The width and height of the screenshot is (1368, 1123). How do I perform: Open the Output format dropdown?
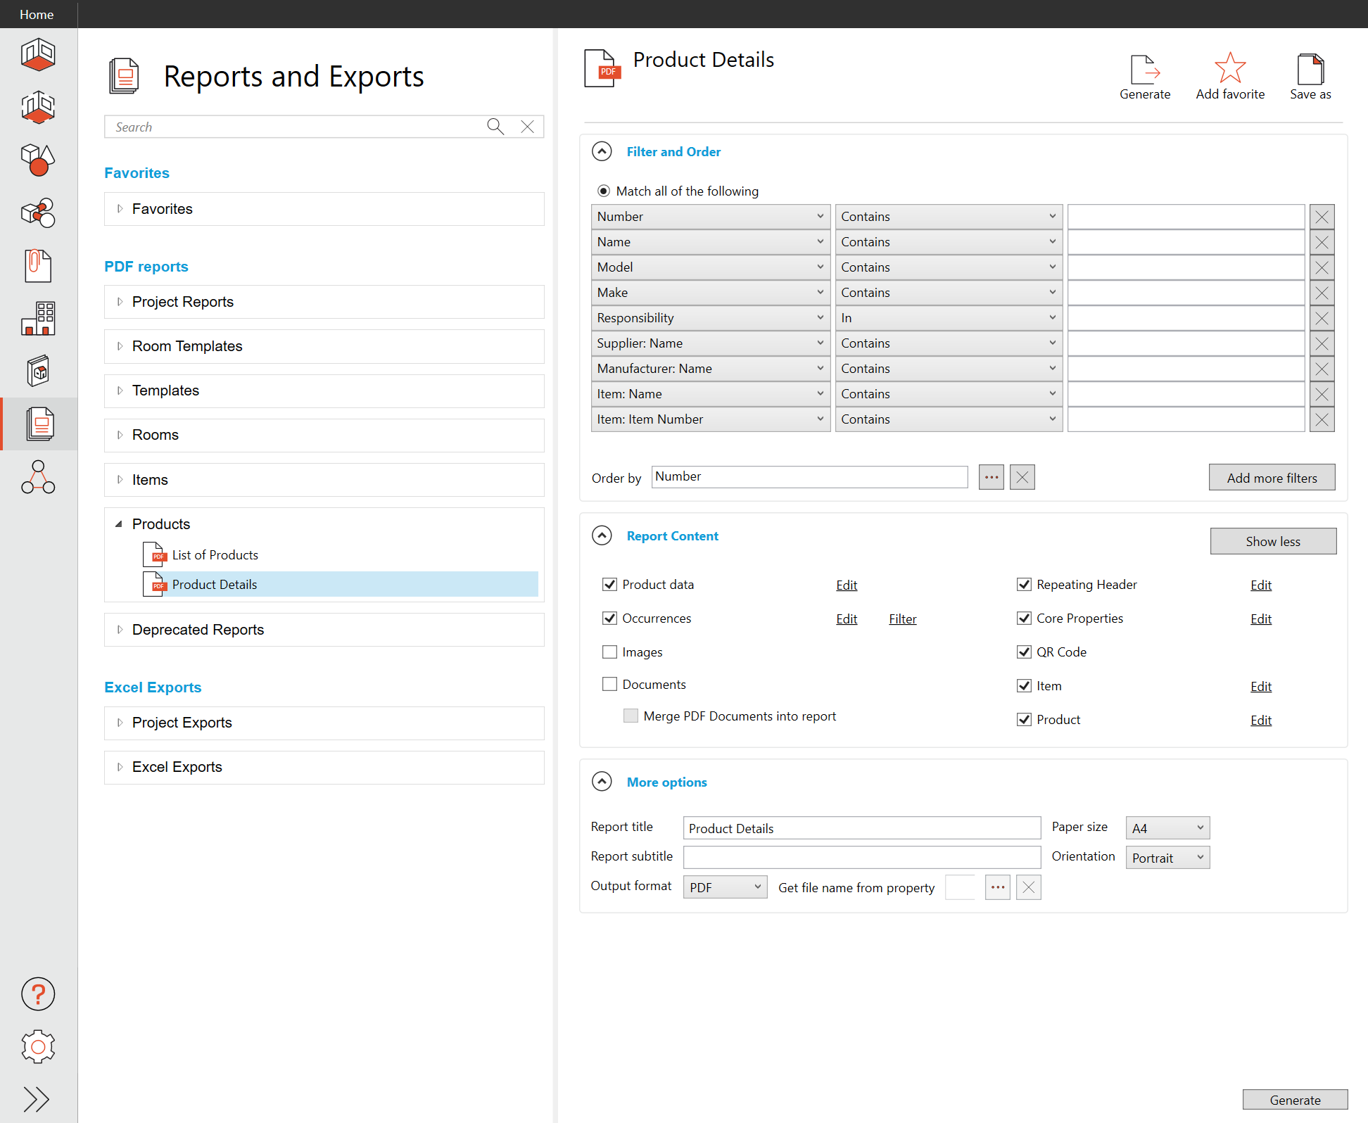click(725, 887)
